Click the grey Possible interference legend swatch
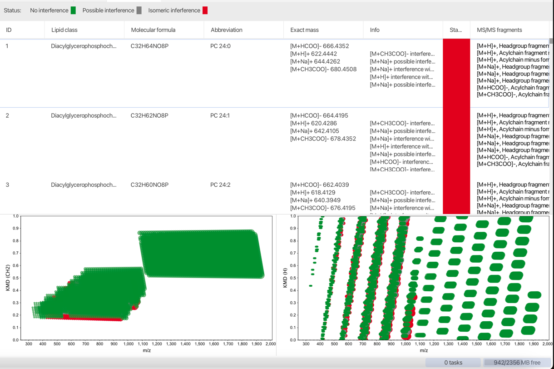 (x=139, y=10)
